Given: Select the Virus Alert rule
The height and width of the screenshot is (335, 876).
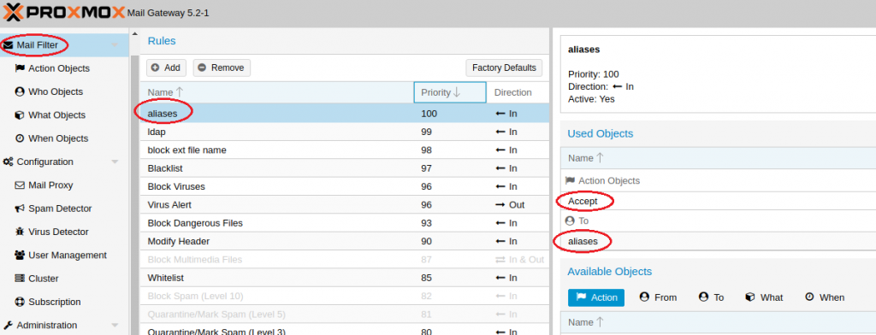Looking at the screenshot, I should point(345,205).
